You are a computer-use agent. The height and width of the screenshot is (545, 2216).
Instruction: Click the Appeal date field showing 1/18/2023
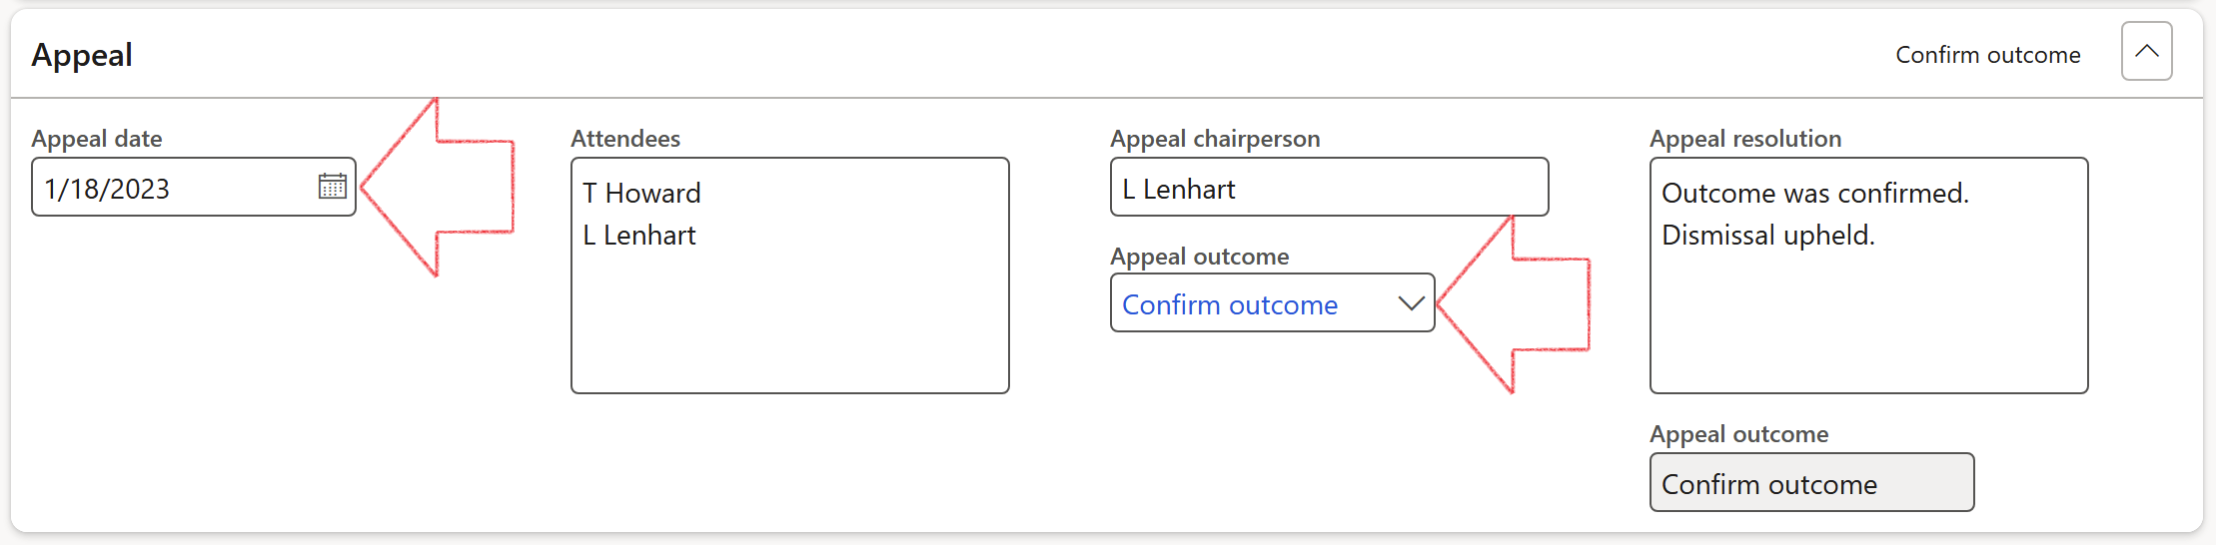[x=170, y=188]
